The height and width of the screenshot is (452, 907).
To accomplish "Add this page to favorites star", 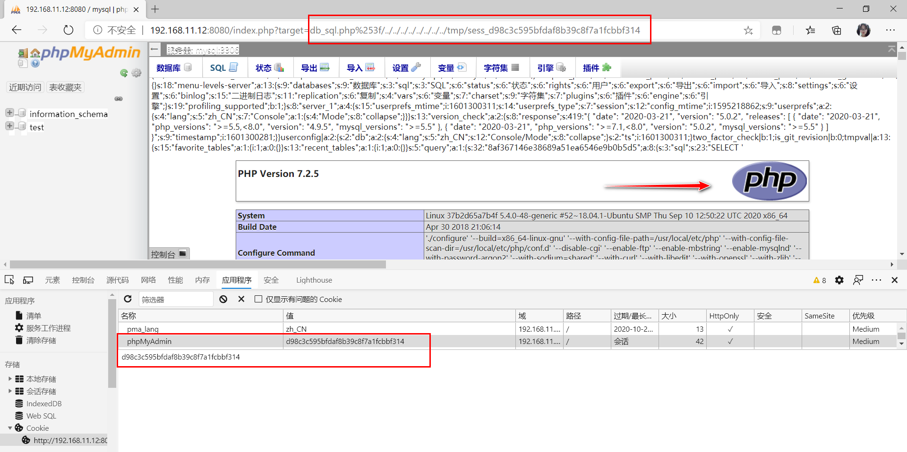I will pyautogui.click(x=748, y=30).
